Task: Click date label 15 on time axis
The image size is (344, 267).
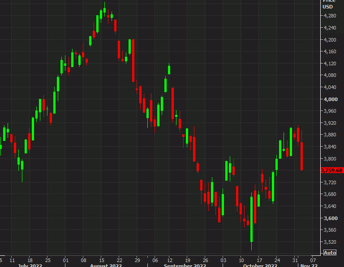Action: [102, 260]
